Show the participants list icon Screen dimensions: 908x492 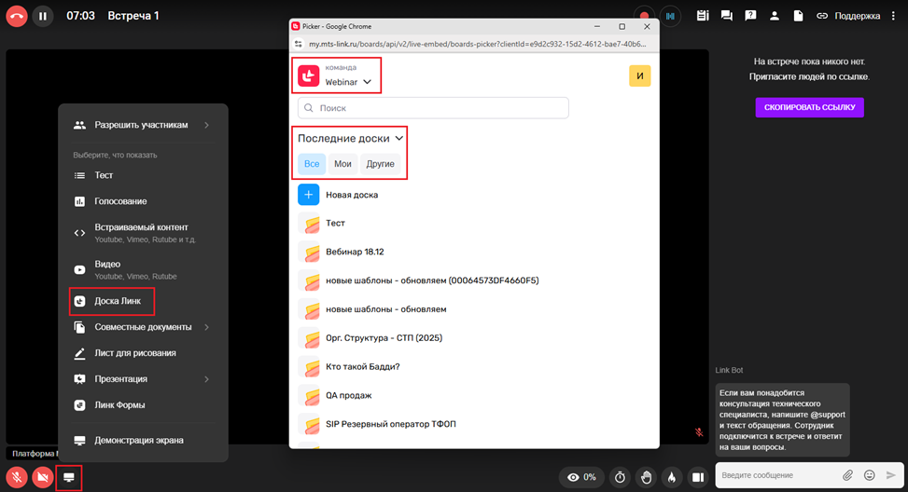(775, 16)
